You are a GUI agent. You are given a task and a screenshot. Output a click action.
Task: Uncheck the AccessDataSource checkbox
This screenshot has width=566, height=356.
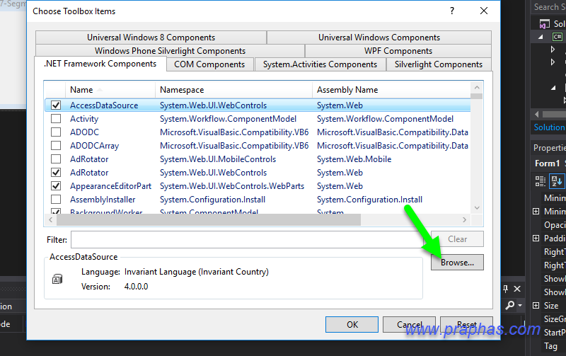point(56,105)
